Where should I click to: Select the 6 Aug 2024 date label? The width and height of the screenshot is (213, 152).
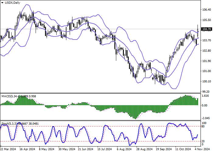[x=124, y=149]
